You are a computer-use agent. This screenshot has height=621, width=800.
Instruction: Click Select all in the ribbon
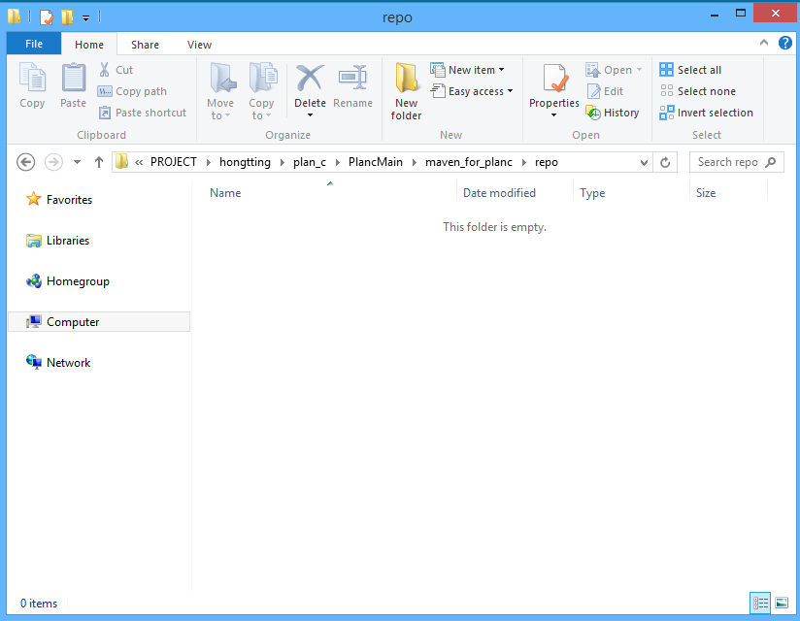point(690,70)
